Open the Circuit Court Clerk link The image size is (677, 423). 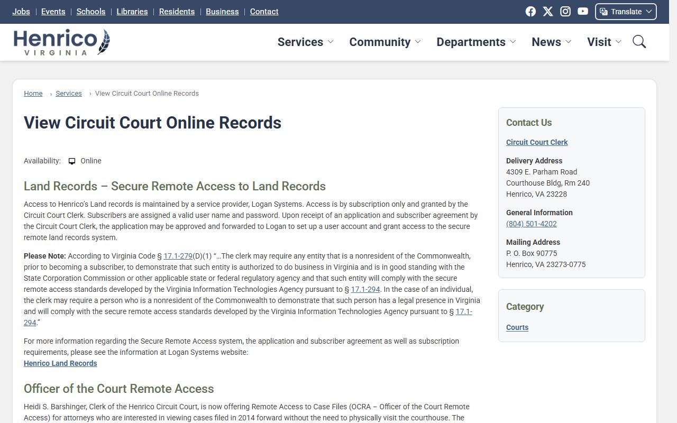tap(537, 142)
